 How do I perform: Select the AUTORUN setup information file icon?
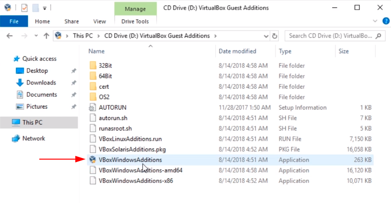click(92, 107)
